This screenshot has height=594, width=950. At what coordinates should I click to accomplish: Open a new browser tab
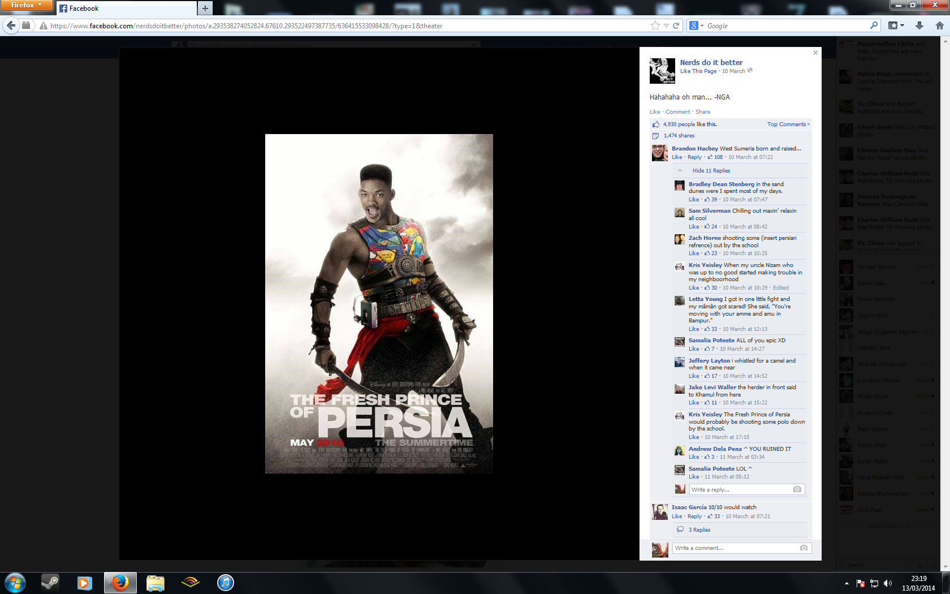coord(205,8)
